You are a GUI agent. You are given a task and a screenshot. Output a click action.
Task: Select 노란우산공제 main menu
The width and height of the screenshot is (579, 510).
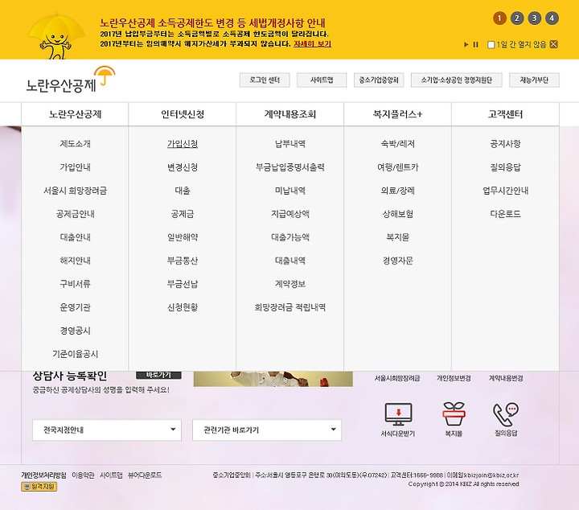click(x=75, y=114)
